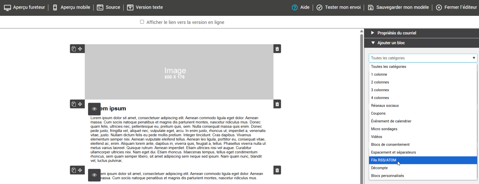Toggle visibility eye on the bottom text block

click(94, 175)
